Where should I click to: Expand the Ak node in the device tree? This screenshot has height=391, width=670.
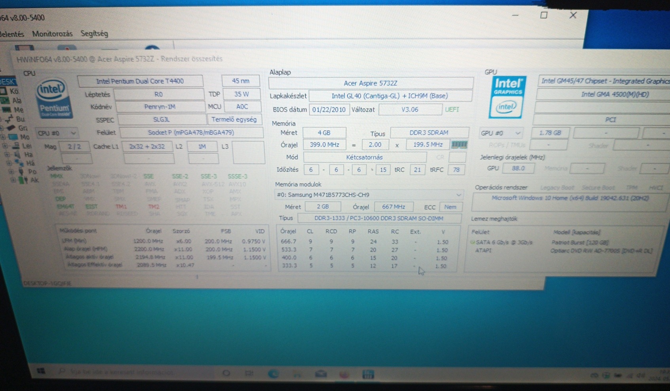click(x=13, y=180)
